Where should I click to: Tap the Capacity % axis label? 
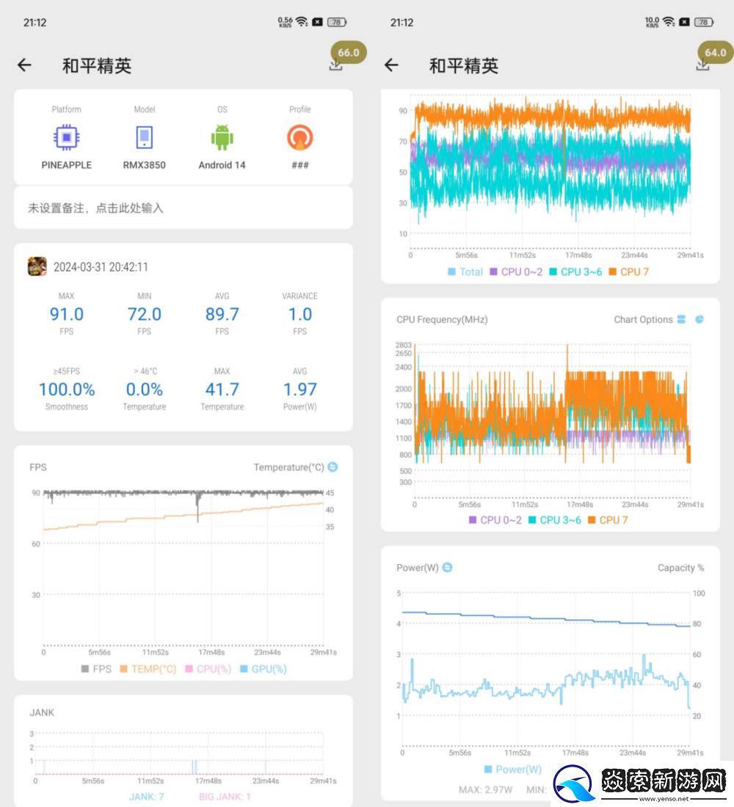(681, 568)
